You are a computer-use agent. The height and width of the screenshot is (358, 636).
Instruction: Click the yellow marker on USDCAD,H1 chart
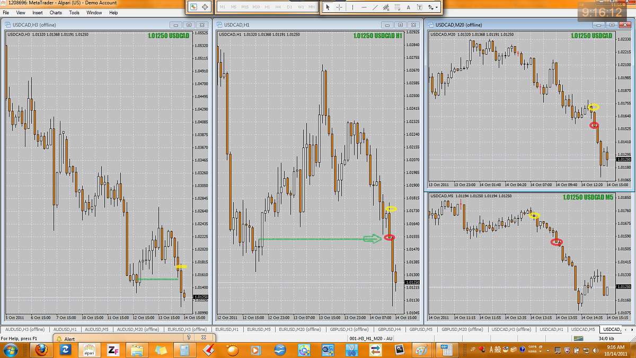pyautogui.click(x=391, y=209)
